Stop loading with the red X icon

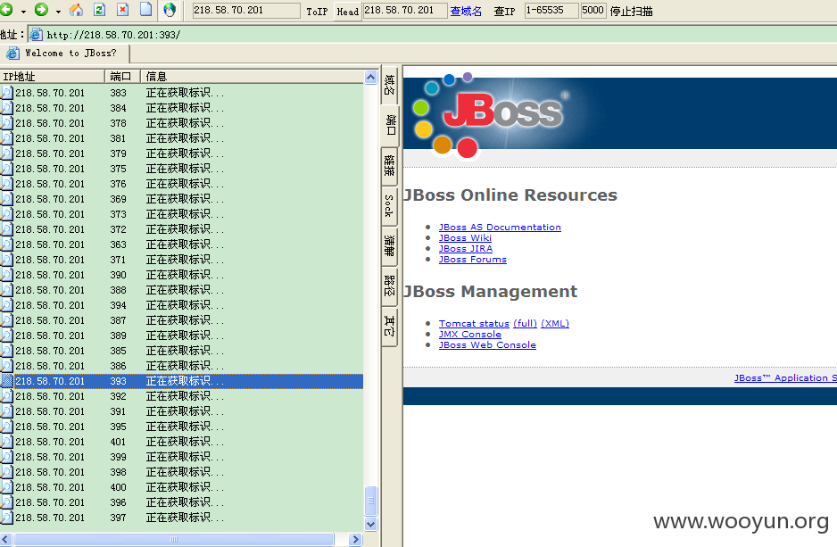pyautogui.click(x=123, y=10)
